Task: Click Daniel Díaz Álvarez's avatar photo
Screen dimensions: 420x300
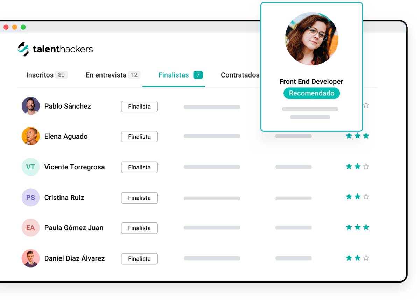Action: (x=31, y=258)
